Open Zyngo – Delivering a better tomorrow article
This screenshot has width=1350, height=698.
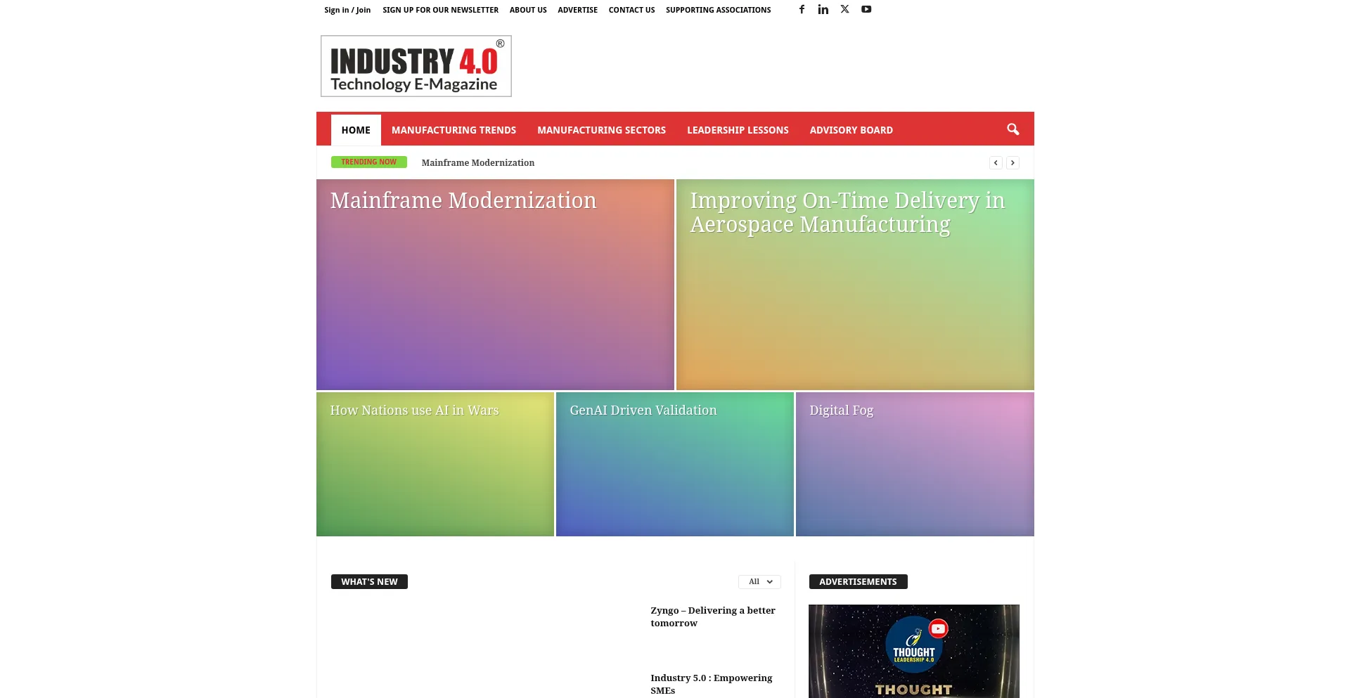[713, 616]
